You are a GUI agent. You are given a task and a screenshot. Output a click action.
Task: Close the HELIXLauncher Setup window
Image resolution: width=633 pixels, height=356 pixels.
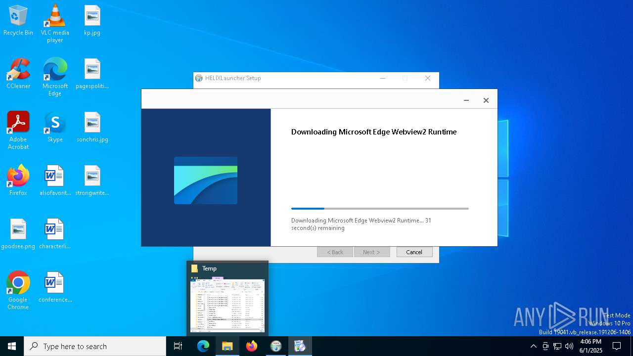428,78
